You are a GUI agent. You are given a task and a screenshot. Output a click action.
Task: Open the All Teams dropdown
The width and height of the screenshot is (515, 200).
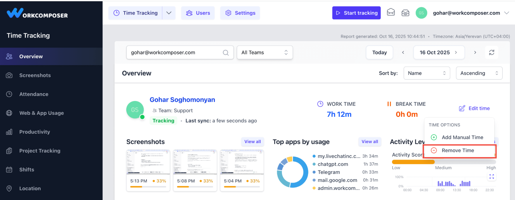point(265,52)
